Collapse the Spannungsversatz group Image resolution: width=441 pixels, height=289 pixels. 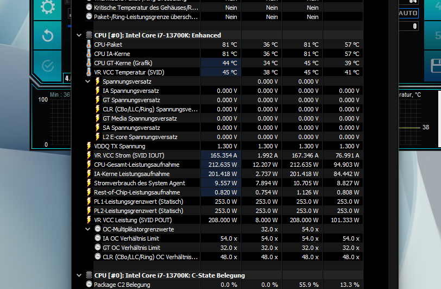pos(88,81)
